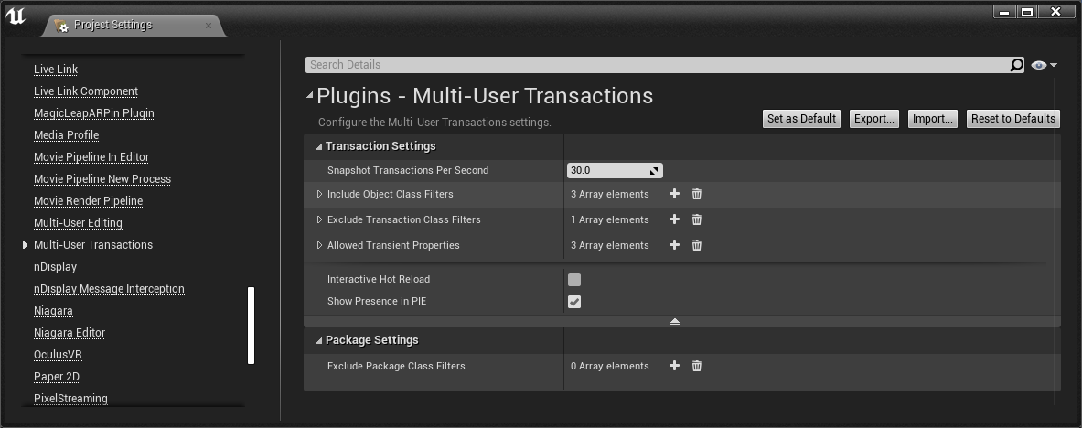Screen dimensions: 1082x428
Task: Open Movie Pipeline New Process settings
Action: (x=102, y=179)
